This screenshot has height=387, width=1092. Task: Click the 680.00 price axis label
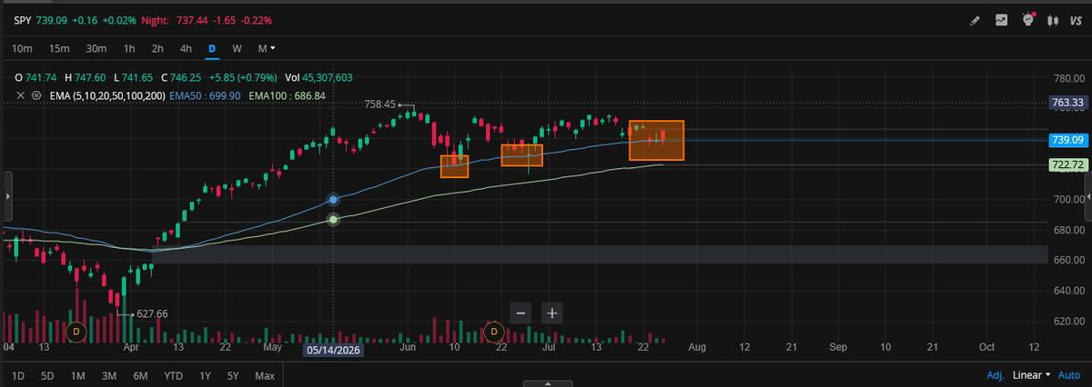pos(1067,230)
